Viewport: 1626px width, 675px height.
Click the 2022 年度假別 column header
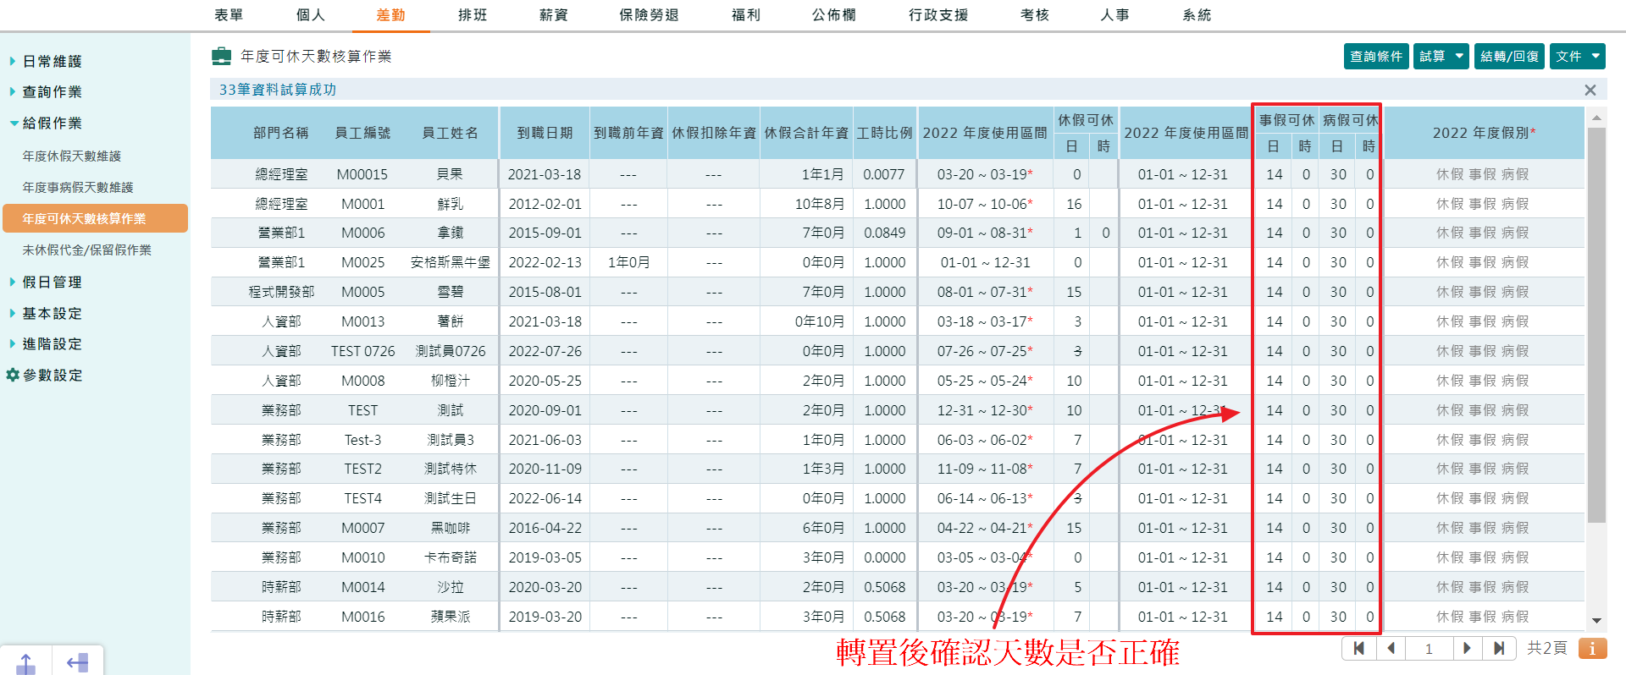point(1484,133)
